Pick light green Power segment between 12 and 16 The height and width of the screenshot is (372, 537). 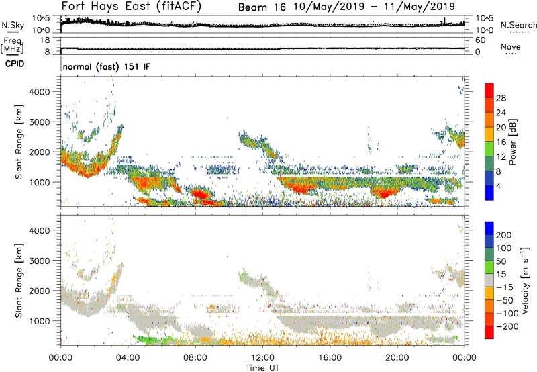[489, 149]
